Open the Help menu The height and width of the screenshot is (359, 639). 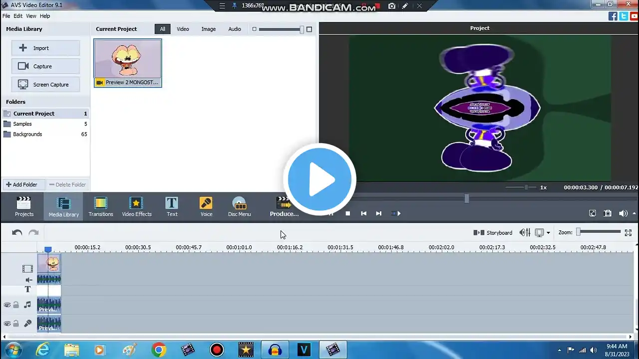45,16
